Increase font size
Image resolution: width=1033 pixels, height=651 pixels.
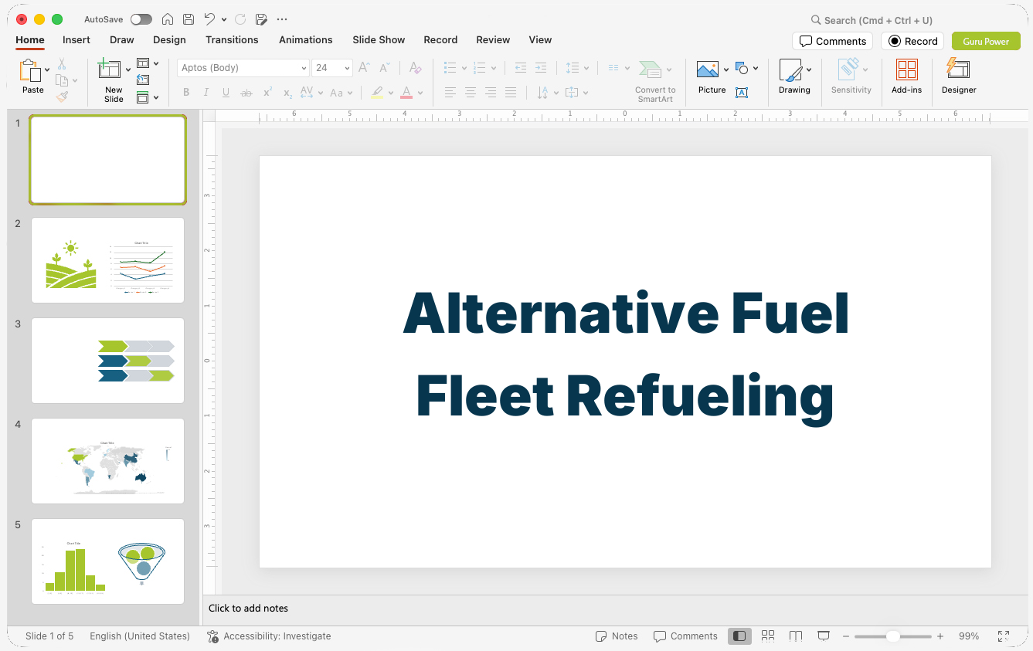tap(364, 68)
